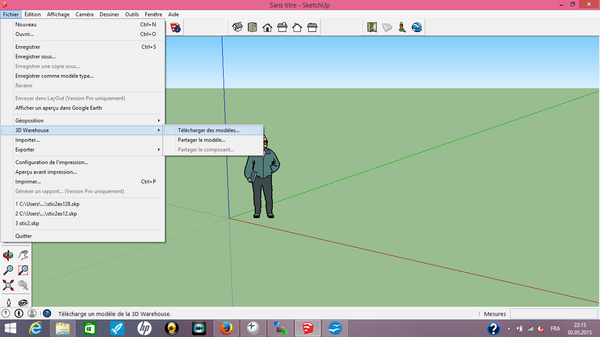Choose the Back view house outline icon
Viewport: 600px width, 337px height.
pos(297,27)
